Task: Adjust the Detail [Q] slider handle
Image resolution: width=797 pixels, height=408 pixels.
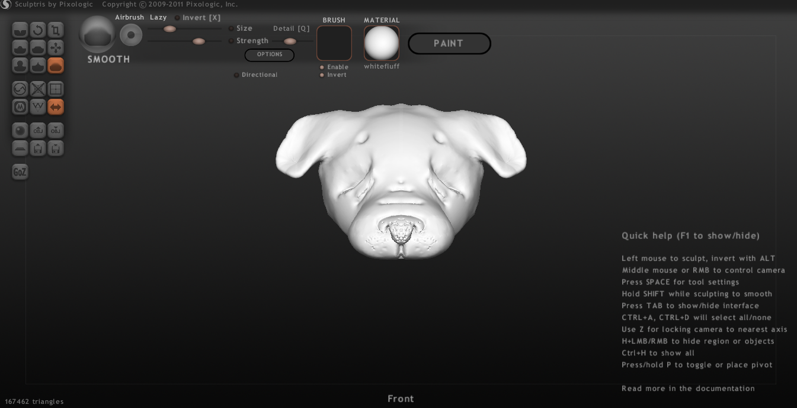Action: [x=290, y=41]
